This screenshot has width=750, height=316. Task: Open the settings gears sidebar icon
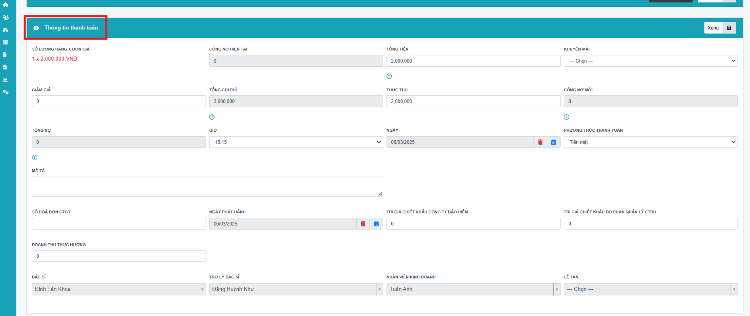[5, 92]
